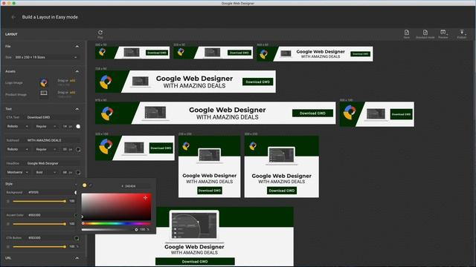
Task: Click the Product Image laptop asset icon
Action: [x=44, y=93]
